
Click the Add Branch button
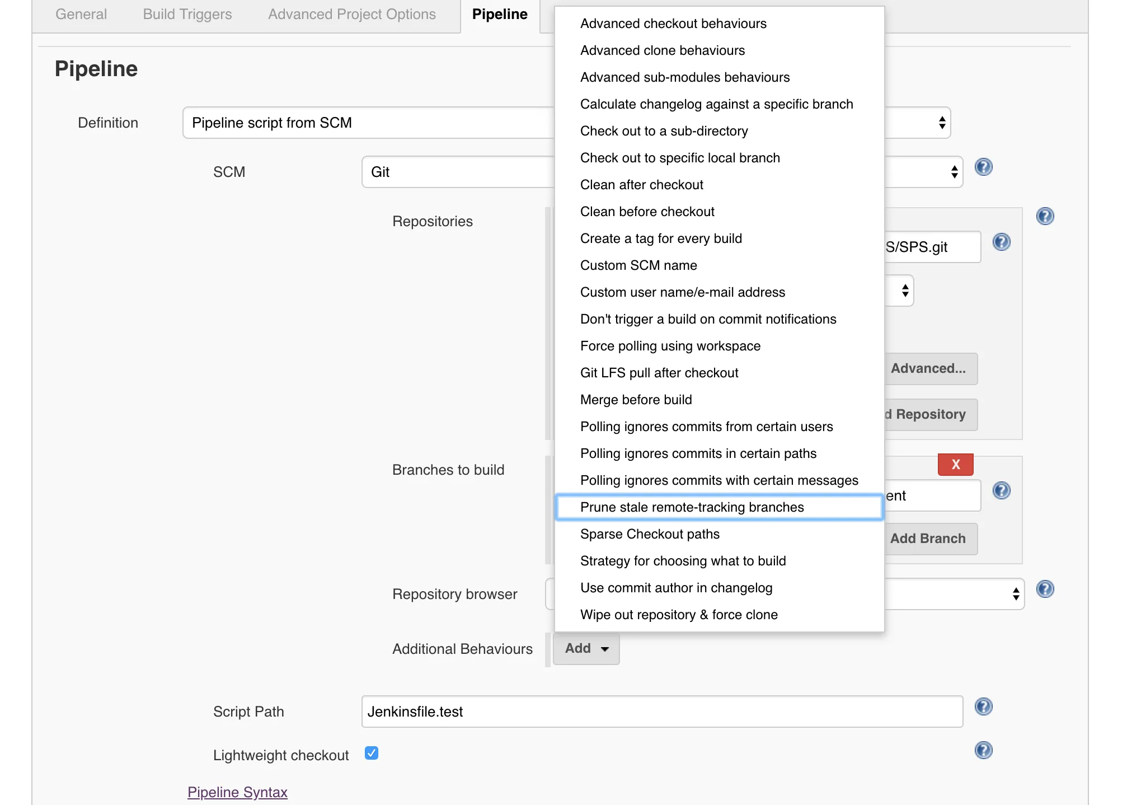(928, 539)
